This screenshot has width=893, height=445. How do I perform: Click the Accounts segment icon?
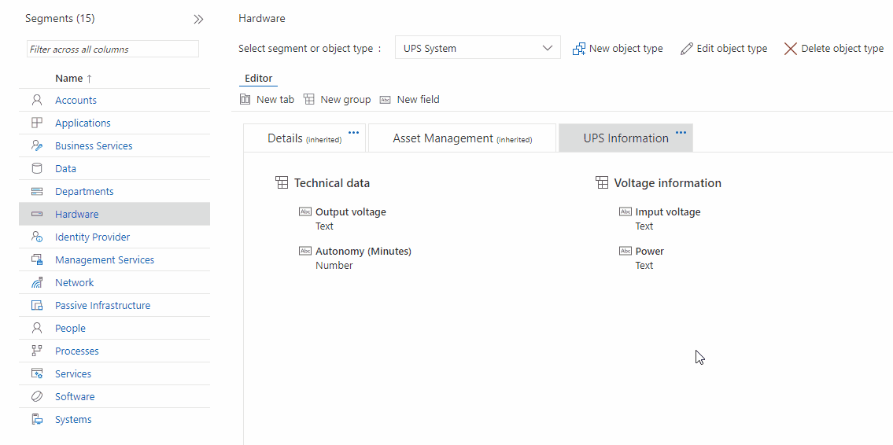coord(36,100)
